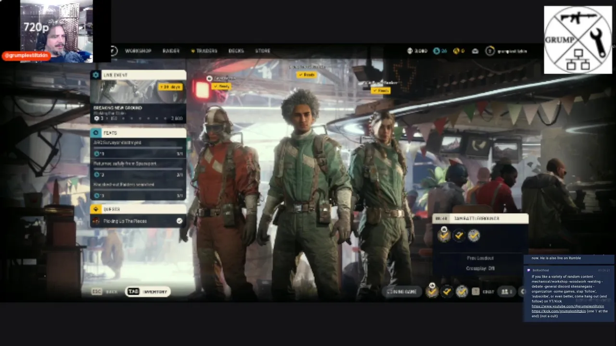Select the ARC Surveyor destroyed feat
The width and height of the screenshot is (616, 346).
click(x=117, y=143)
